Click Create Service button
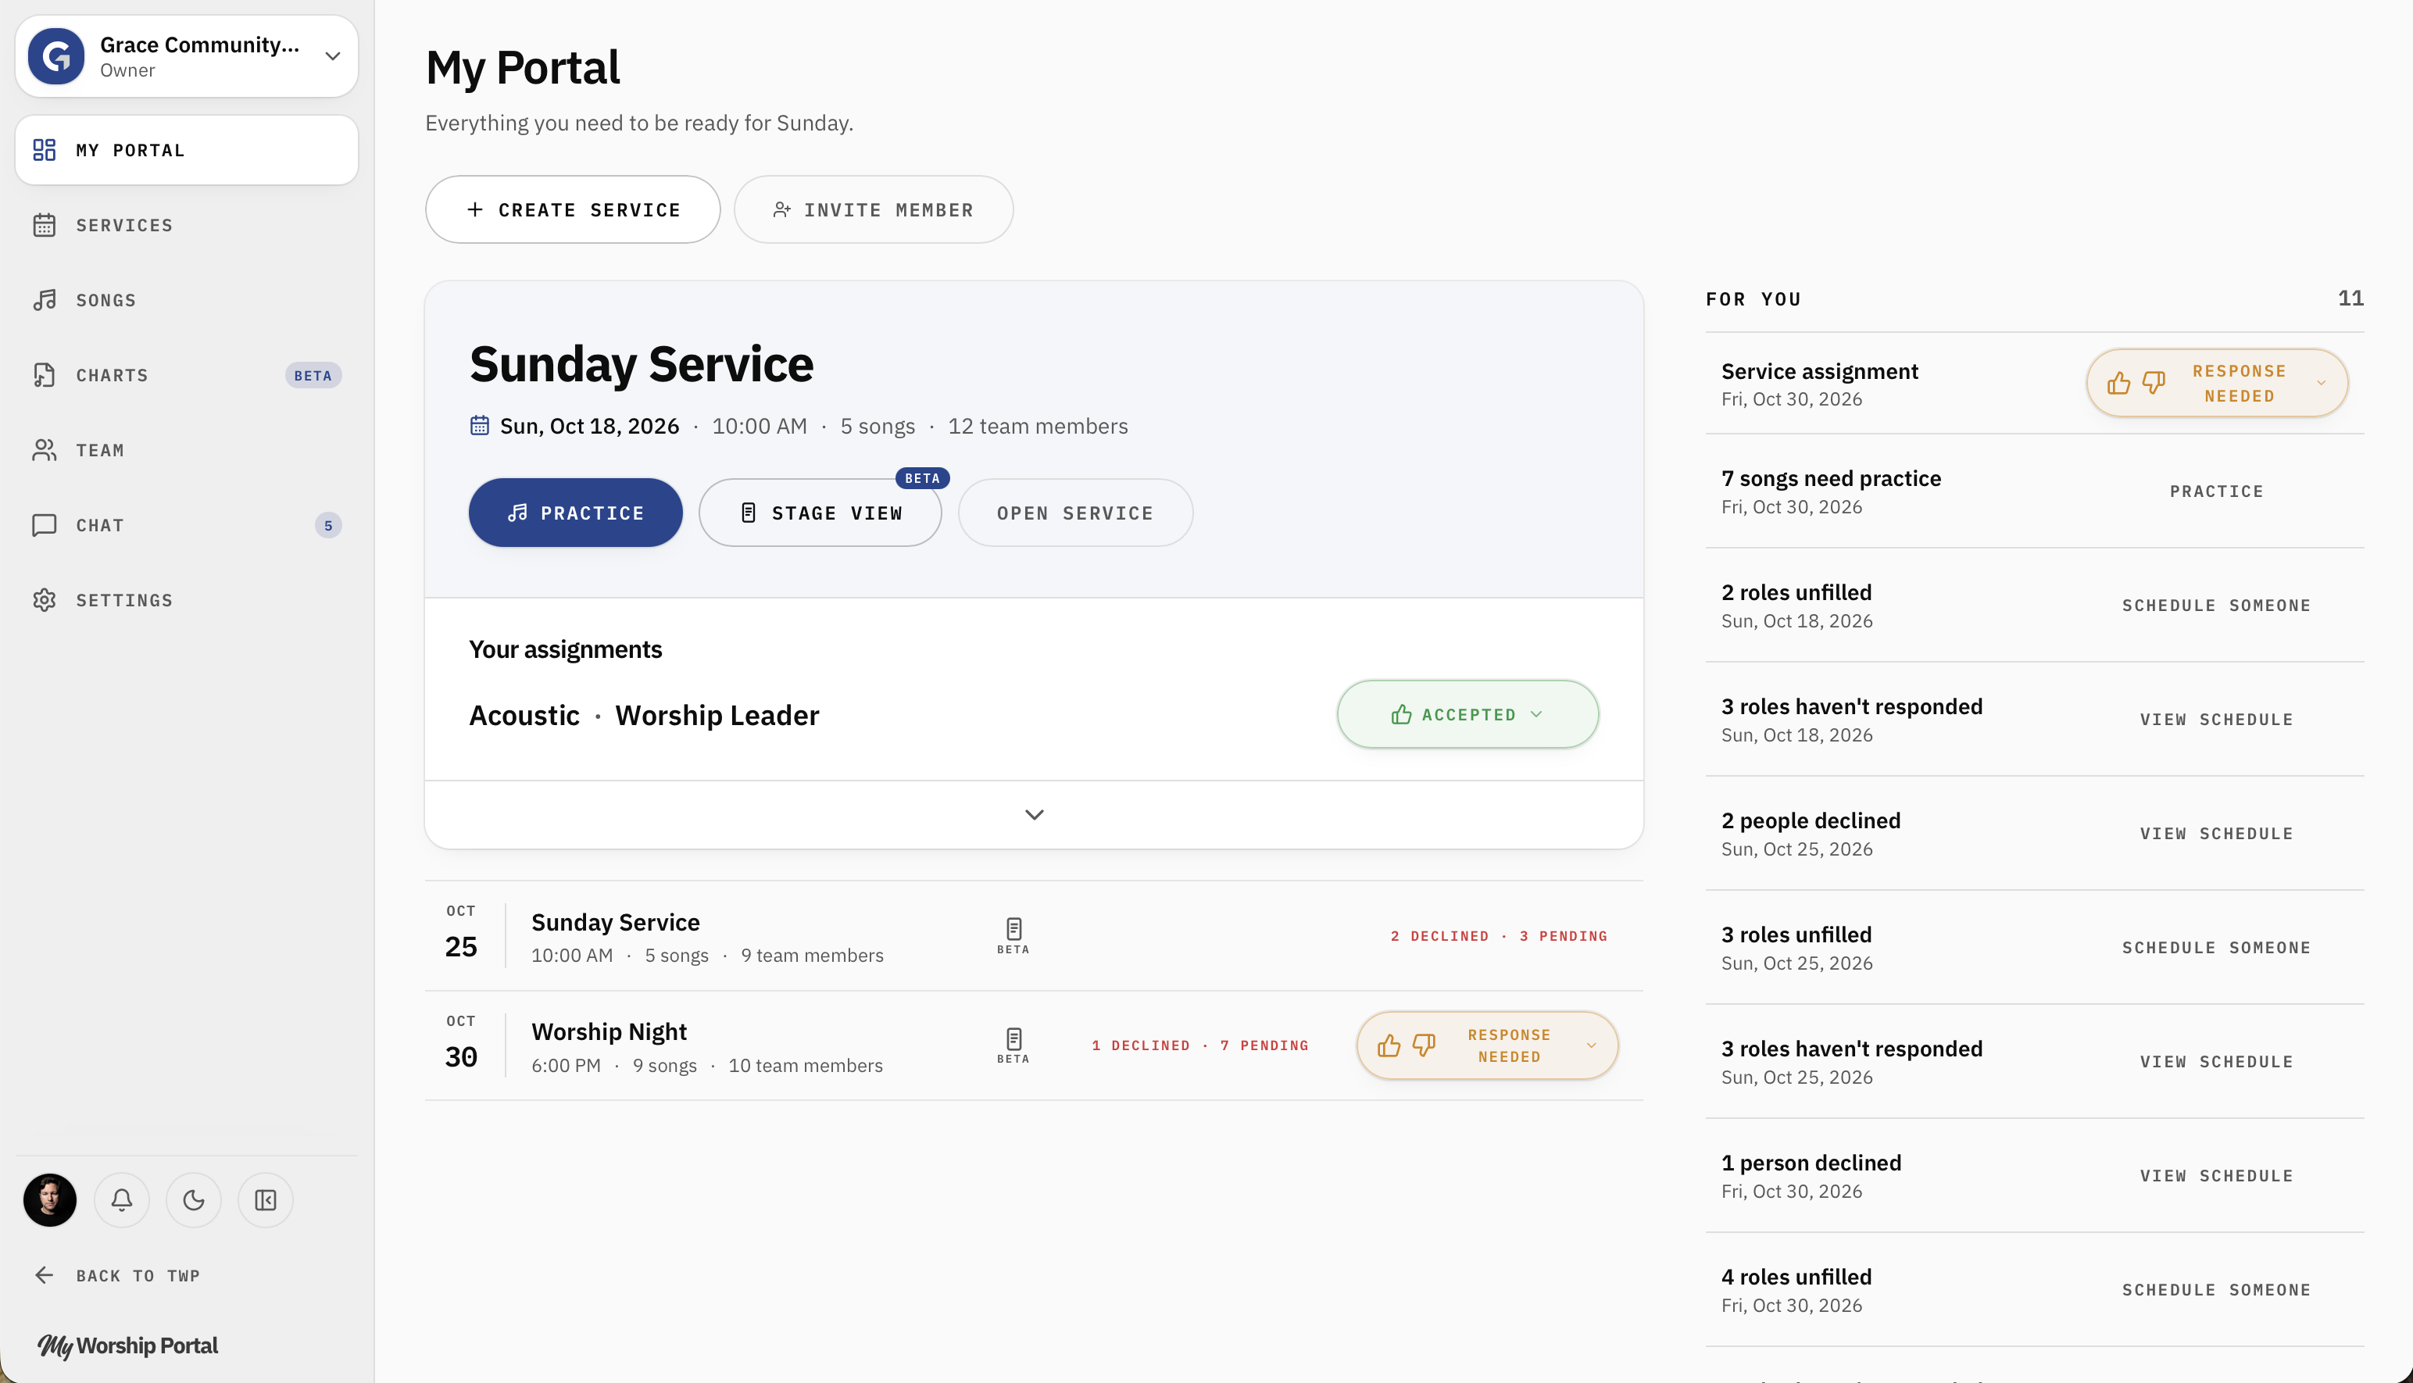Viewport: 2413px width, 1383px height. click(573, 210)
